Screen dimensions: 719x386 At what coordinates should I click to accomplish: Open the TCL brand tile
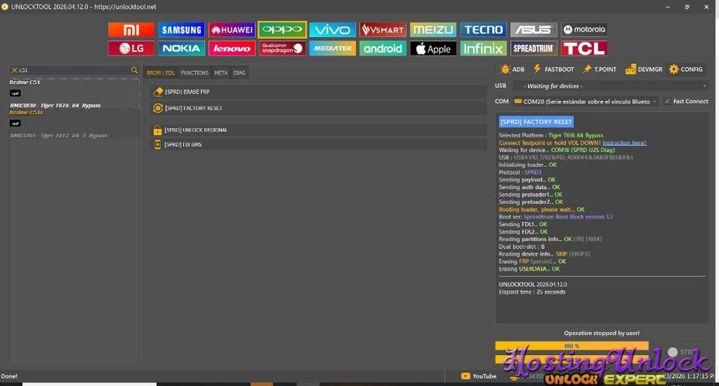click(584, 49)
